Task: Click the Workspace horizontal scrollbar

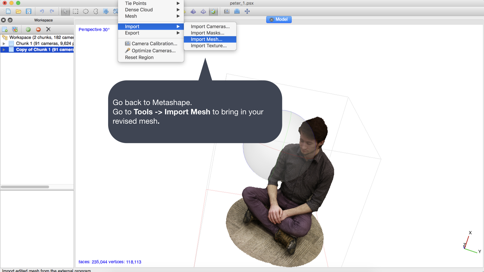Action: point(25,187)
